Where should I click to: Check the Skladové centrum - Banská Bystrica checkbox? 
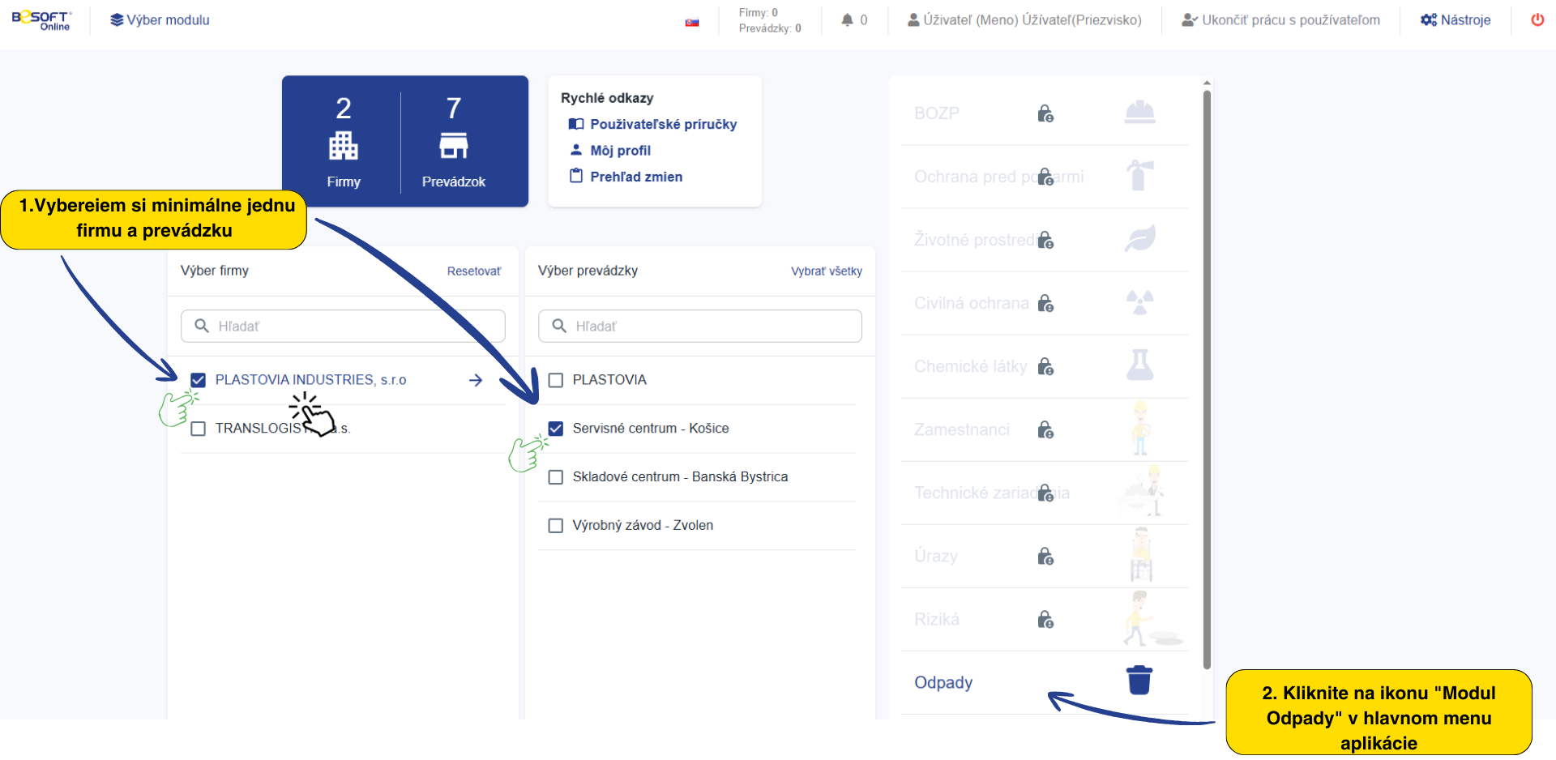[x=556, y=477]
